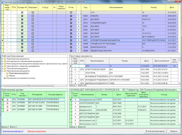Image resolution: width=182 pixels, height=135 pixels.
Task: Click archive state icon for ДОГ.6/01.01.2008 row
Action: click(7, 110)
